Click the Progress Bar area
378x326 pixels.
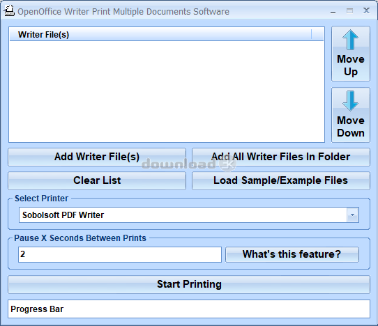pyautogui.click(x=189, y=309)
